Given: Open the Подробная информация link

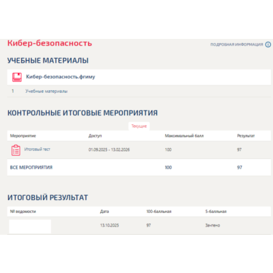Looking at the screenshot, I should click(237, 44).
